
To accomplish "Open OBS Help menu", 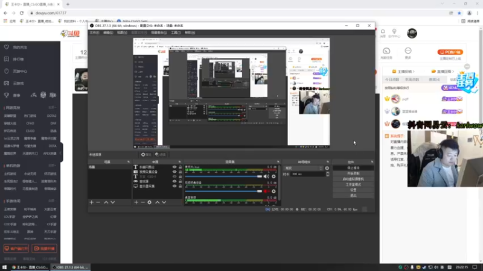I will click(190, 33).
